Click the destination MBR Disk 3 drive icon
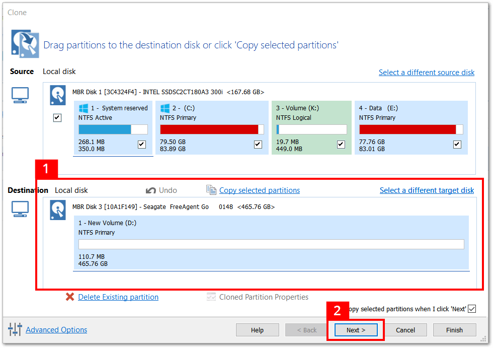The image size is (493, 348). (57, 210)
